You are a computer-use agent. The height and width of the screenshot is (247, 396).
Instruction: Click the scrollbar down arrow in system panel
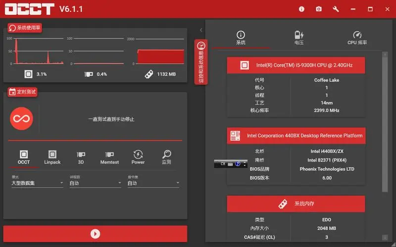pos(385,238)
